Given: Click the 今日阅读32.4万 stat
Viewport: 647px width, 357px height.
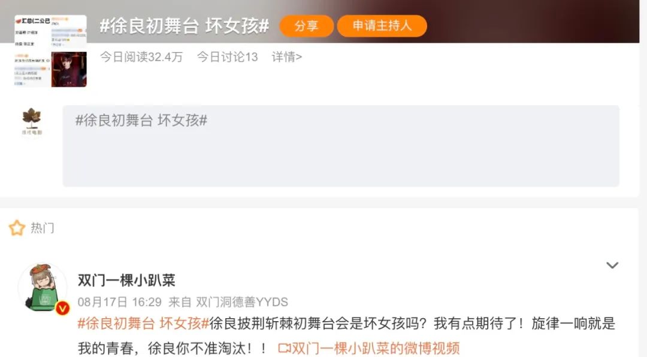Looking at the screenshot, I should tap(141, 57).
